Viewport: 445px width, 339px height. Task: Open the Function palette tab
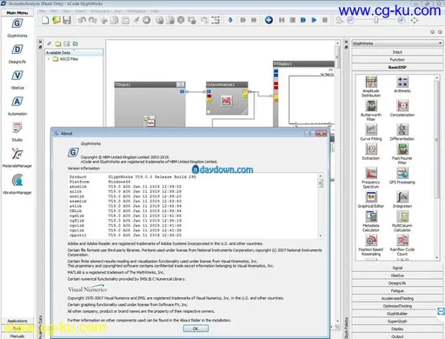(x=397, y=59)
